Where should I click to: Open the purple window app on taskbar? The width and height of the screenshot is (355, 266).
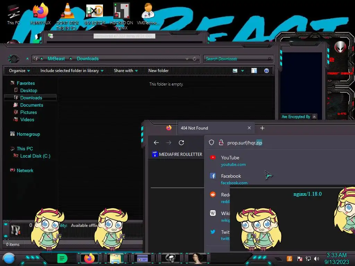[142, 258]
